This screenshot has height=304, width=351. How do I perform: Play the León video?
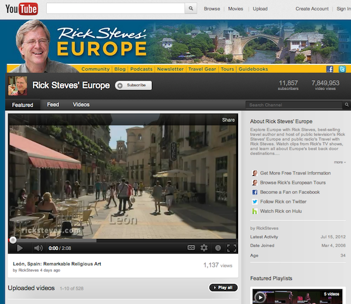pyautogui.click(x=20, y=248)
